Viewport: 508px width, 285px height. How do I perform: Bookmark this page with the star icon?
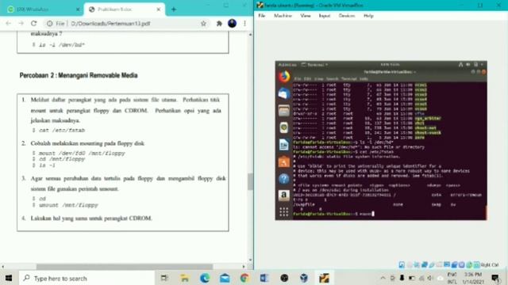point(203,24)
